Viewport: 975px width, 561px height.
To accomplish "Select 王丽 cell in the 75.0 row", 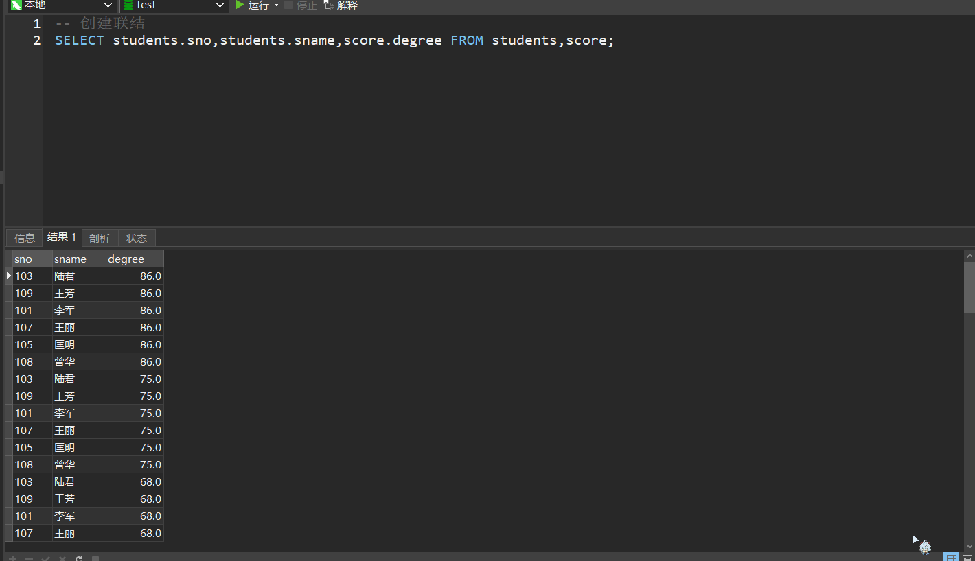I will pos(79,431).
